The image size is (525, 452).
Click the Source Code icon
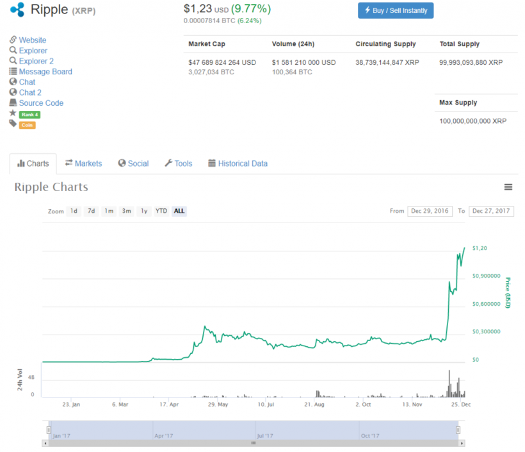point(13,103)
